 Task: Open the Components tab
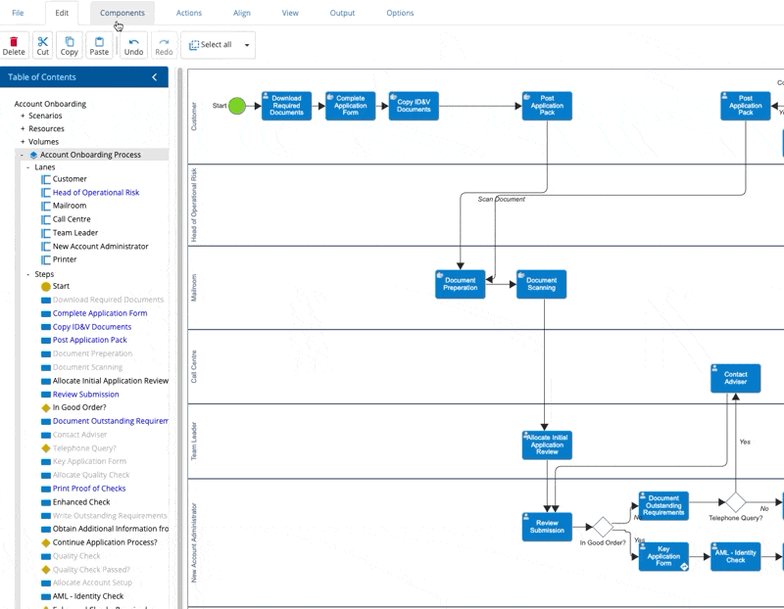(x=122, y=13)
